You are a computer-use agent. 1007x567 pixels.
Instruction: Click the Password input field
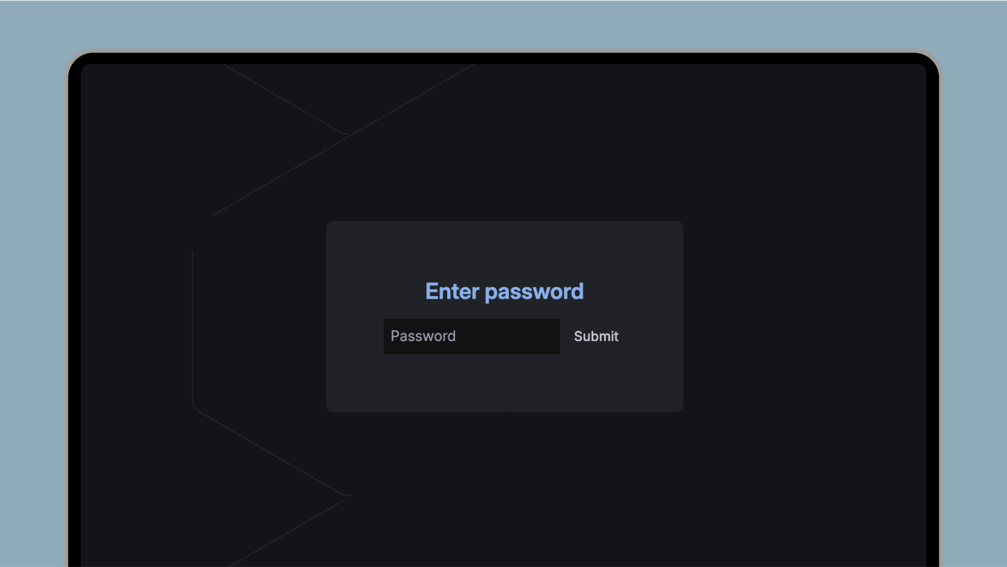click(472, 336)
